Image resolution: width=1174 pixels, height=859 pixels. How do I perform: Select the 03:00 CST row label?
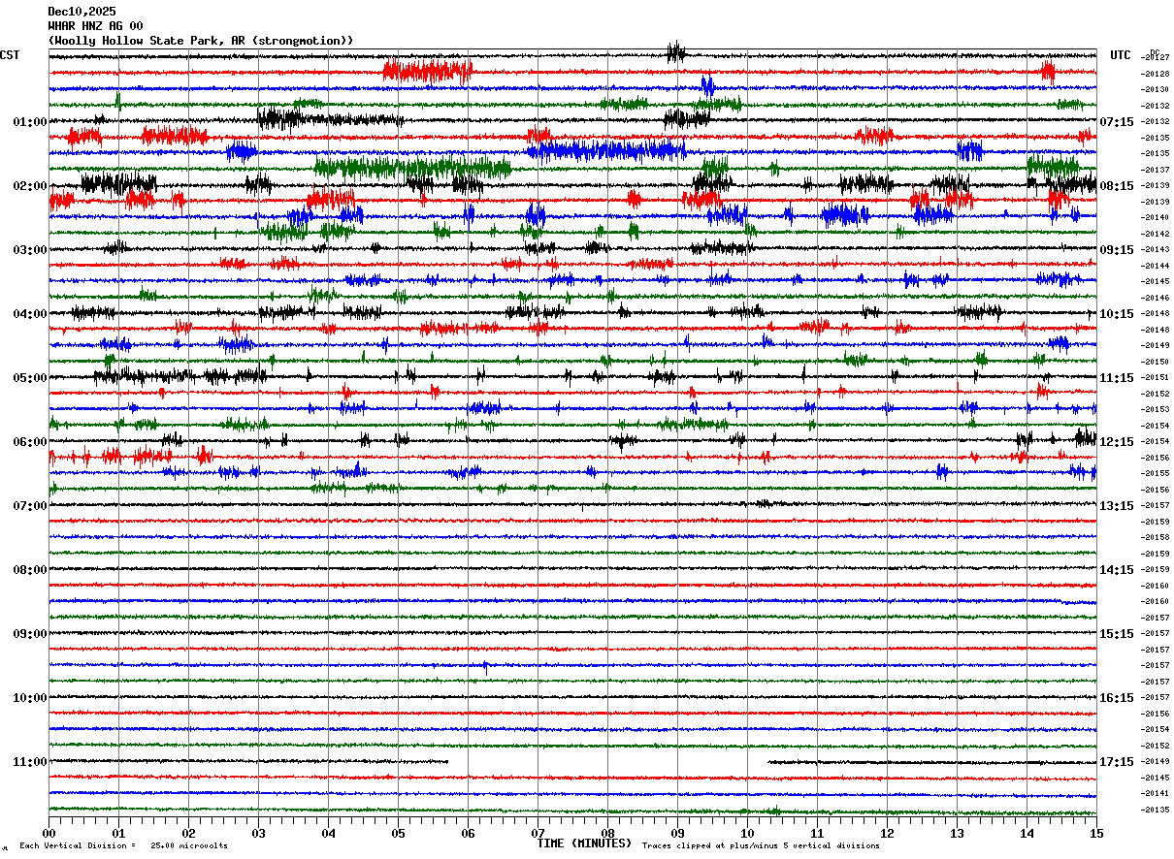(30, 250)
